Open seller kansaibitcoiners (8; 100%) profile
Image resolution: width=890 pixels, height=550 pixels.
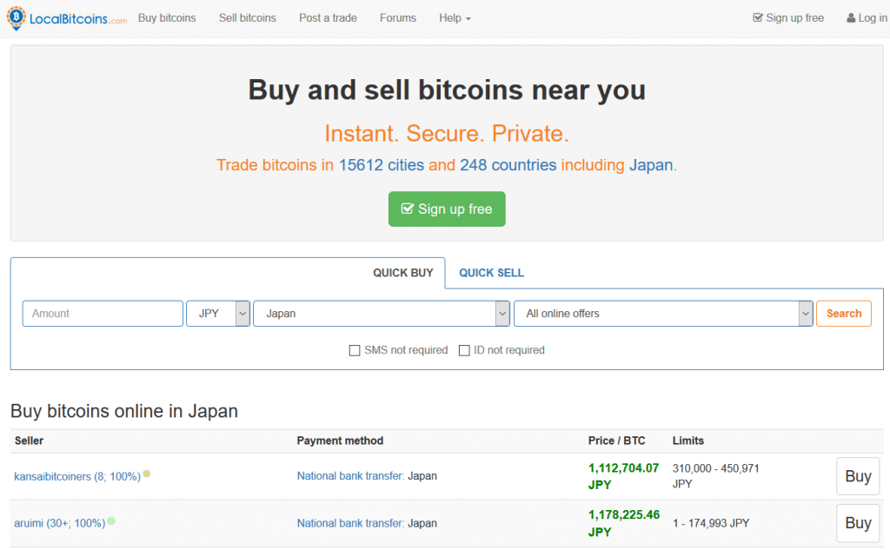(x=77, y=476)
